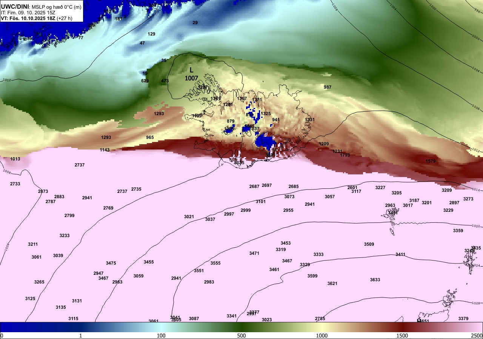Select the height value 3455

point(149,262)
